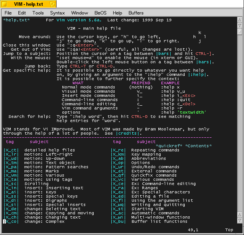244x235 pixels.
Task: Click the vertical scrollbar track middle
Action: pyautogui.click(x=240, y=123)
